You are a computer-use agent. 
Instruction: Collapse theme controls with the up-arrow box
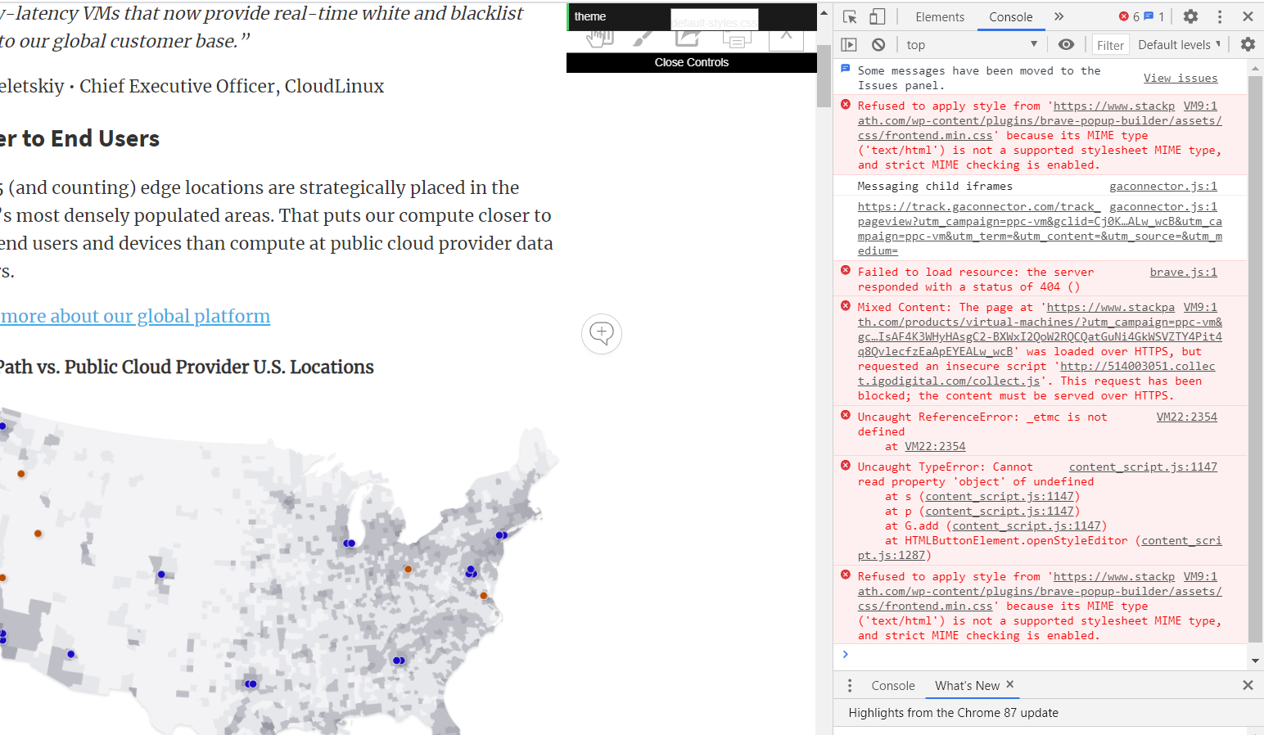pos(786,39)
